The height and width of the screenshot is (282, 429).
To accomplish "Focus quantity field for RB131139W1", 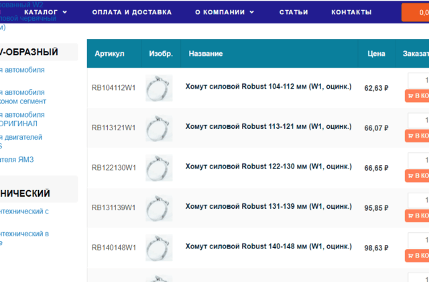I will point(418,200).
